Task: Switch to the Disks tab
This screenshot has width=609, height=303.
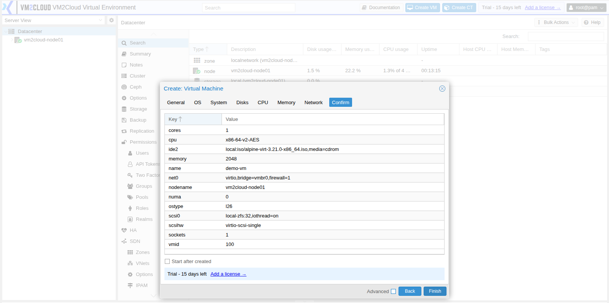Action: tap(242, 103)
